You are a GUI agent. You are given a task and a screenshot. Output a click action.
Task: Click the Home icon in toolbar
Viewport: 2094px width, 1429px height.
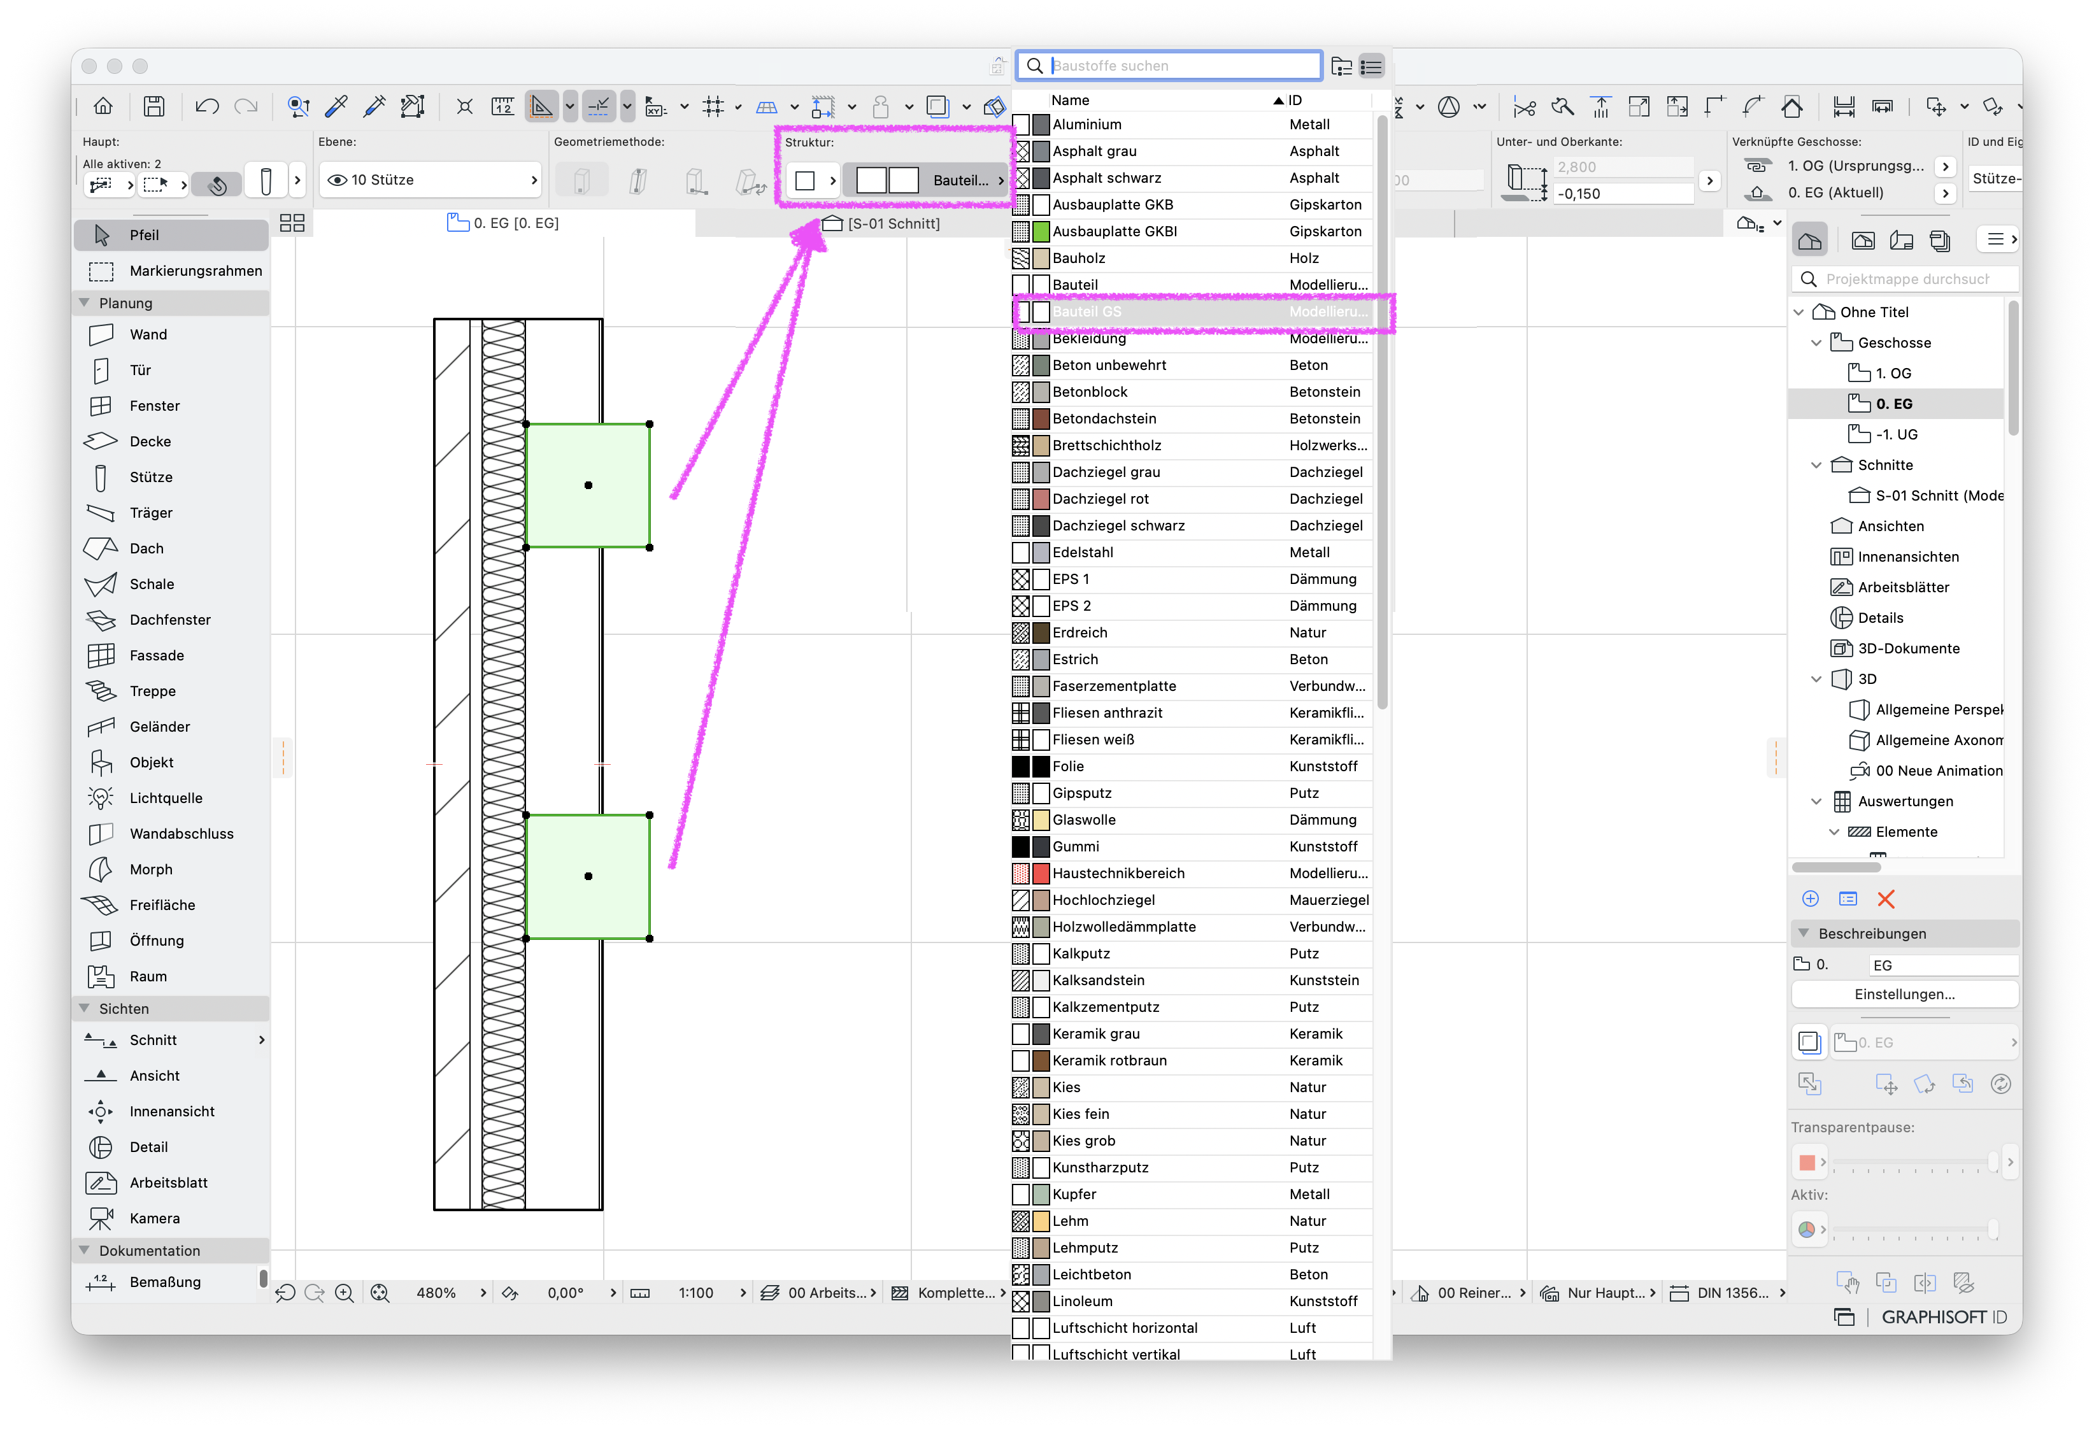pos(103,106)
